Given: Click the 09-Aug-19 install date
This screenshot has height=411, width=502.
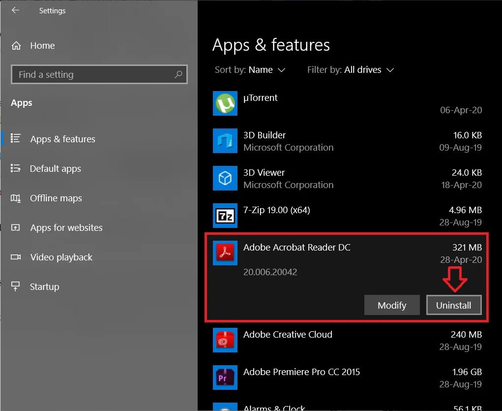Looking at the screenshot, I should [460, 148].
